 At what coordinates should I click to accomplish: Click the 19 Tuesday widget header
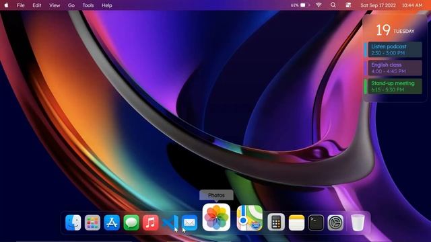tap(395, 30)
